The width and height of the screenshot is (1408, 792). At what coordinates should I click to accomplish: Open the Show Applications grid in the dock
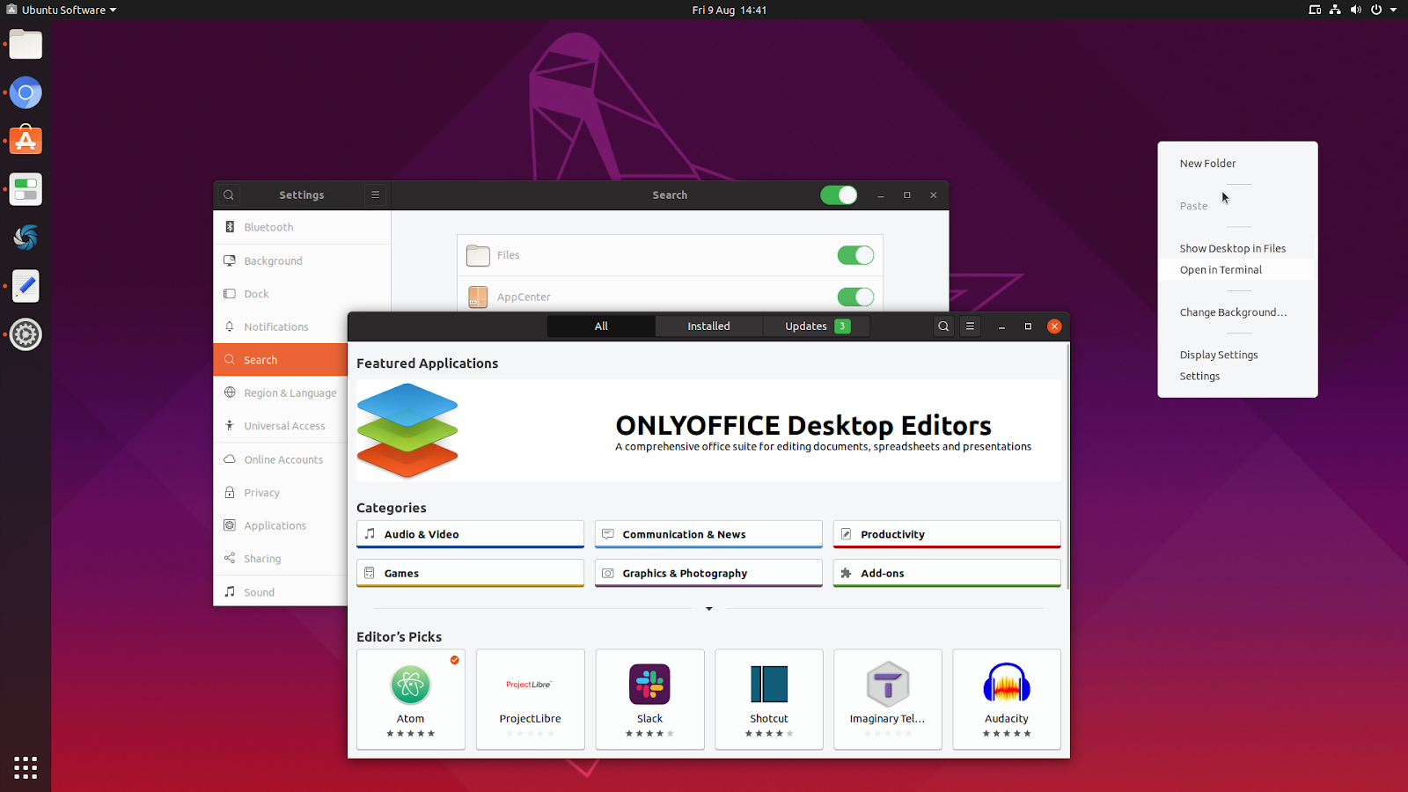26,767
